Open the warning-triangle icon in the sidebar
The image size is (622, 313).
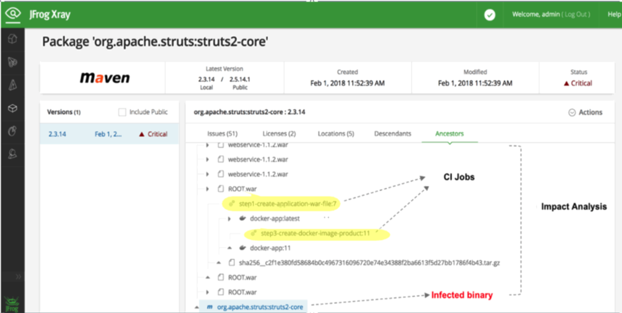(12, 85)
